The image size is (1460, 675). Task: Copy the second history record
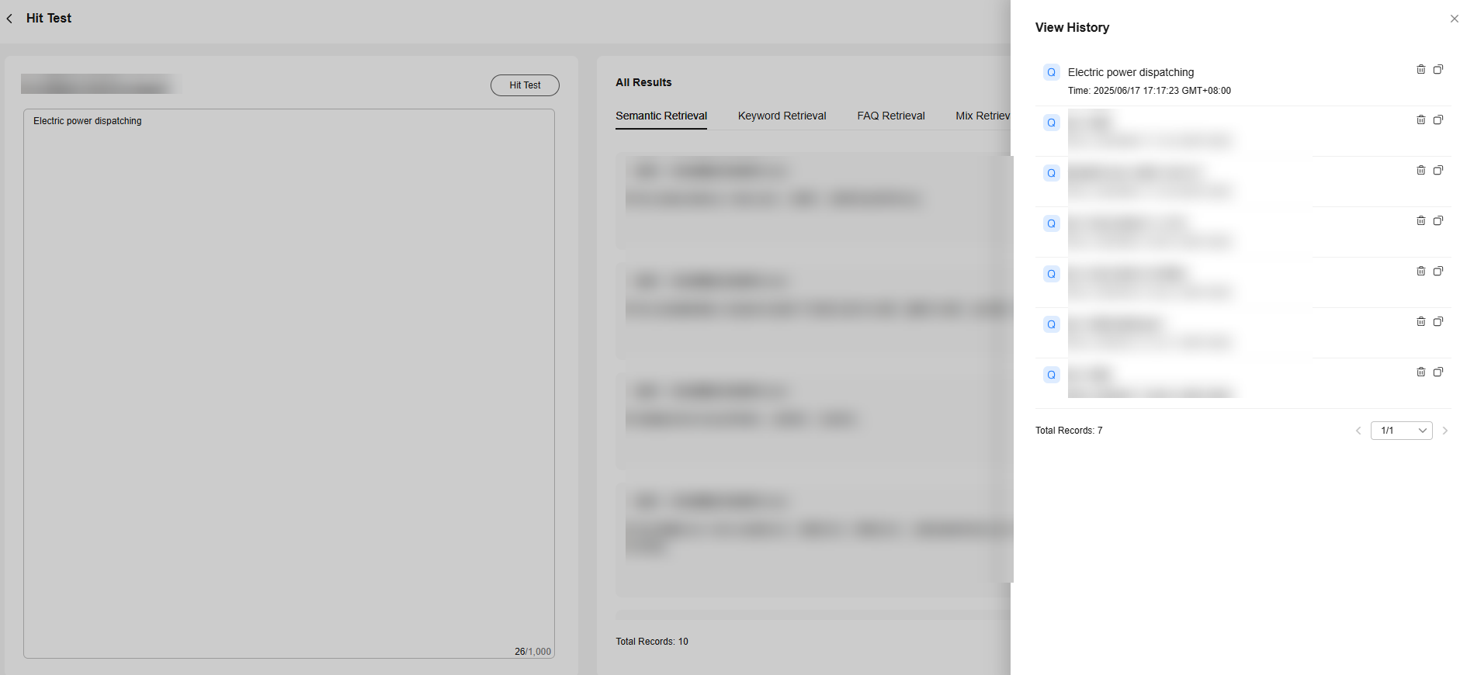tap(1437, 119)
